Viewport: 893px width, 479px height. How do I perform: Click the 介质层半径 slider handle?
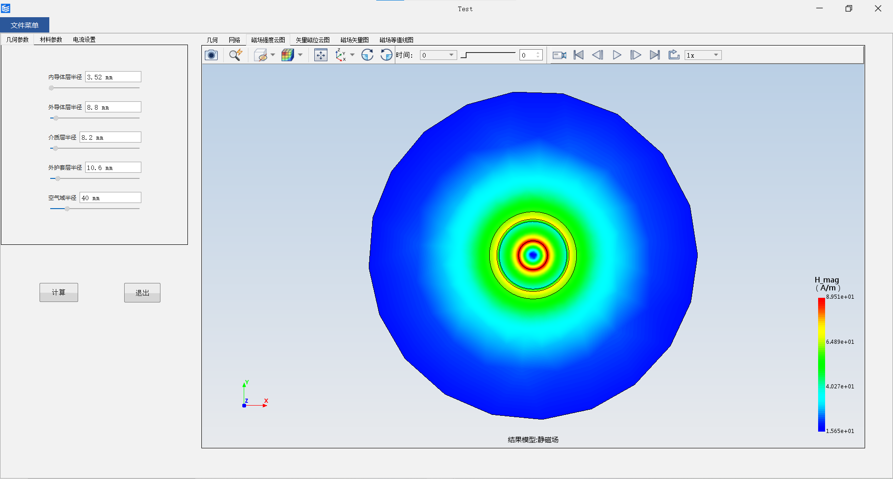pos(55,148)
